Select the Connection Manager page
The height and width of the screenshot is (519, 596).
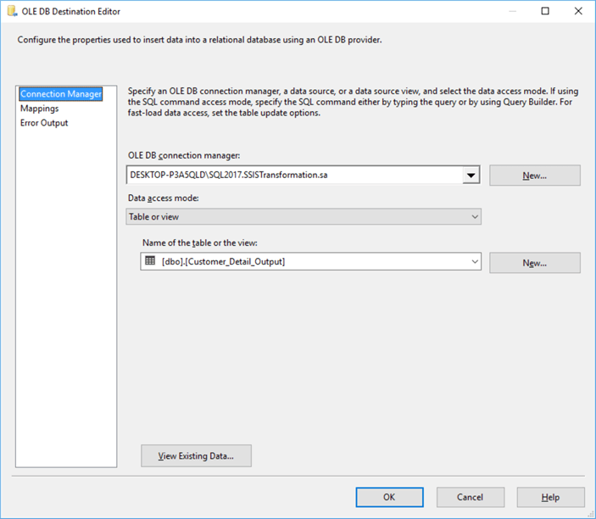(61, 94)
